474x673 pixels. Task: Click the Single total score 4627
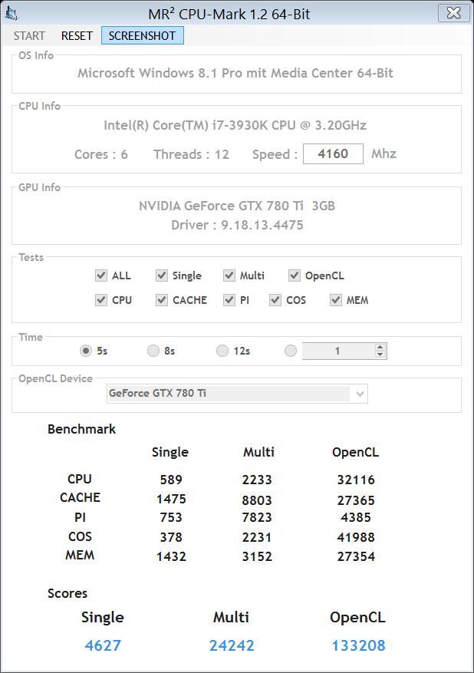pos(103,645)
